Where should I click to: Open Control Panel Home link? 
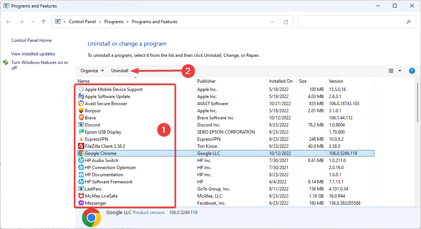click(x=31, y=40)
